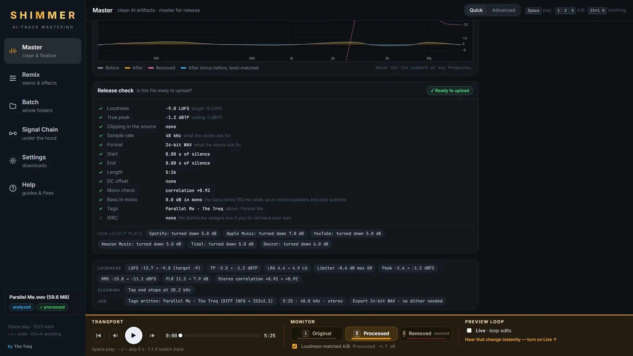Click the playback position slider handle
Viewport: 633px width, 356px height.
[180, 335]
